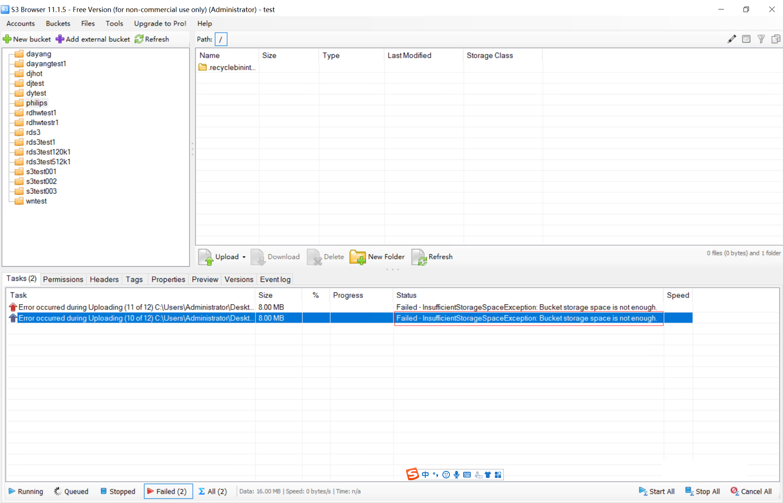Screen dimensions: 783x503
Task: Create a New Folder
Action: click(x=377, y=257)
